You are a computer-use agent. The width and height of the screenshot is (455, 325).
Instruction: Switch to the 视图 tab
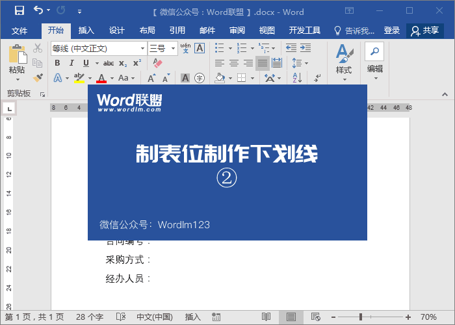tap(266, 31)
